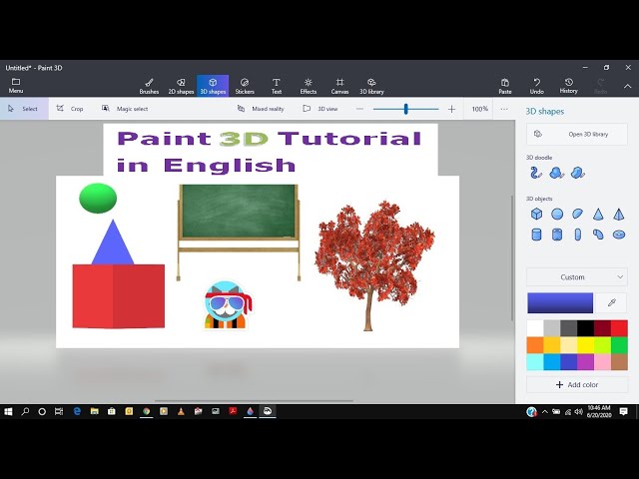Image resolution: width=639 pixels, height=479 pixels.
Task: Select the tube brush 3D doodle tool
Action: (536, 173)
